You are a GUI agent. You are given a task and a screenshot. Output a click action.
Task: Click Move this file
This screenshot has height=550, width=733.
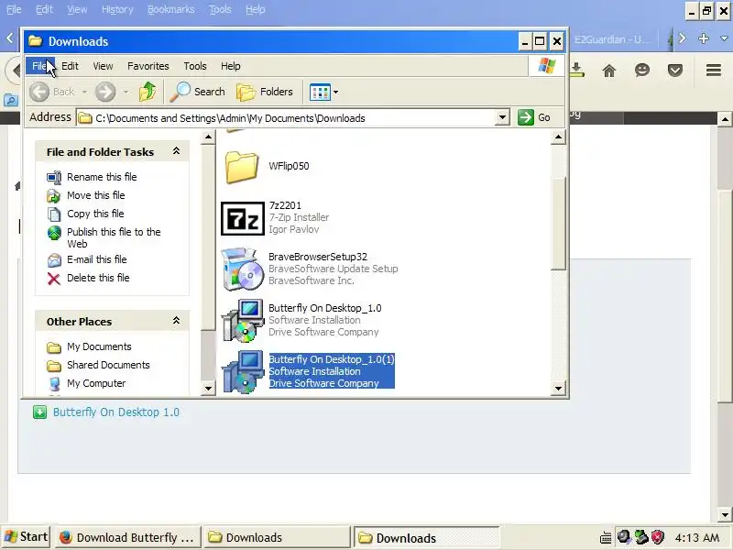click(96, 195)
